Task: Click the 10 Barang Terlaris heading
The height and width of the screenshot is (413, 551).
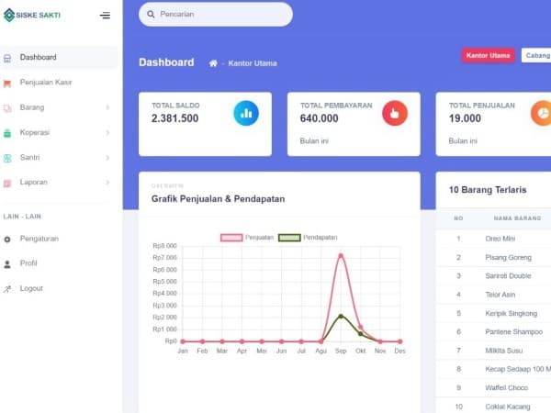Action: pyautogui.click(x=488, y=190)
